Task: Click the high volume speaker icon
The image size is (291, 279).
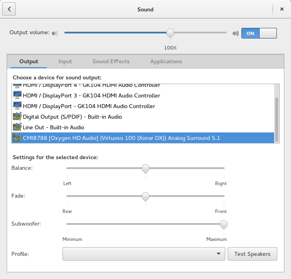Action: coord(236,33)
